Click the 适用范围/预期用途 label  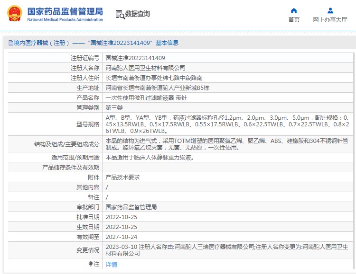pos(75,158)
